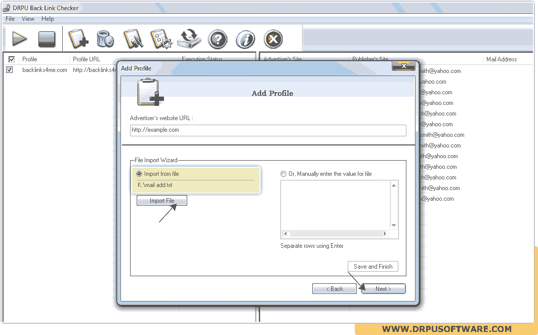Click the Mail Address column header

tap(501, 59)
